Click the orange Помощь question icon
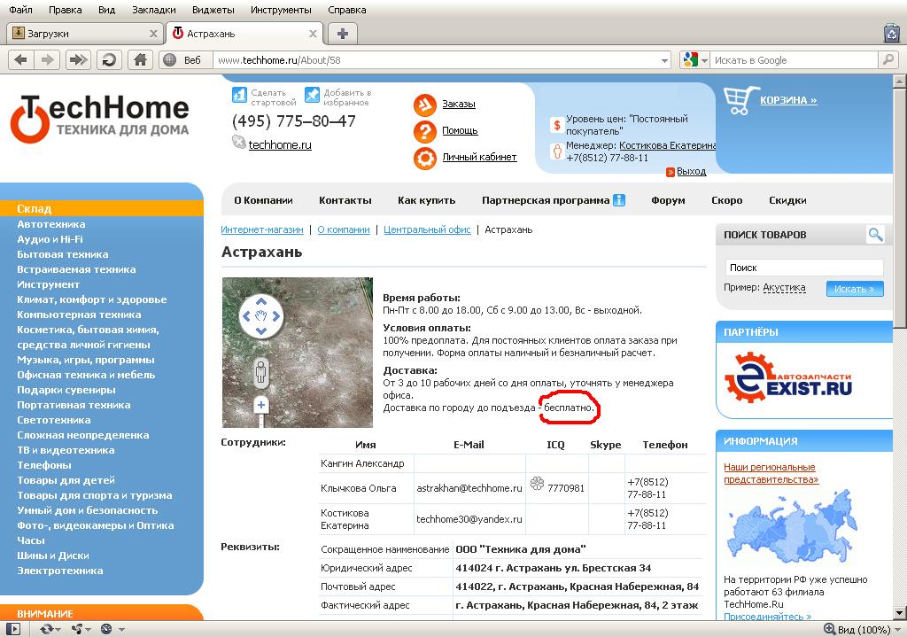The height and width of the screenshot is (637, 907). pyautogui.click(x=424, y=132)
